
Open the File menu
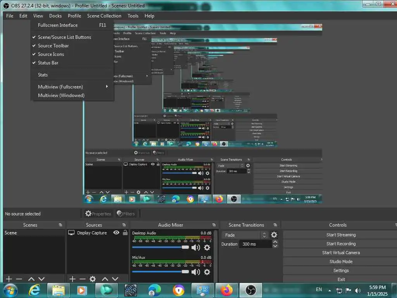coord(10,16)
